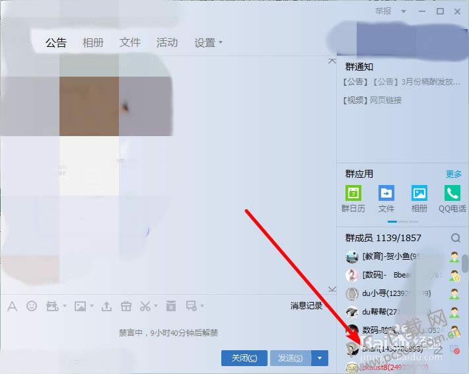Expand the GIF emoticon dropdown arrow
Viewport: 469px width, 374px height.
(65, 306)
